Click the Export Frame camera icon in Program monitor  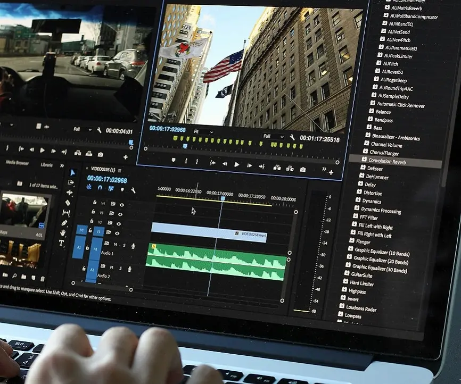(303, 169)
